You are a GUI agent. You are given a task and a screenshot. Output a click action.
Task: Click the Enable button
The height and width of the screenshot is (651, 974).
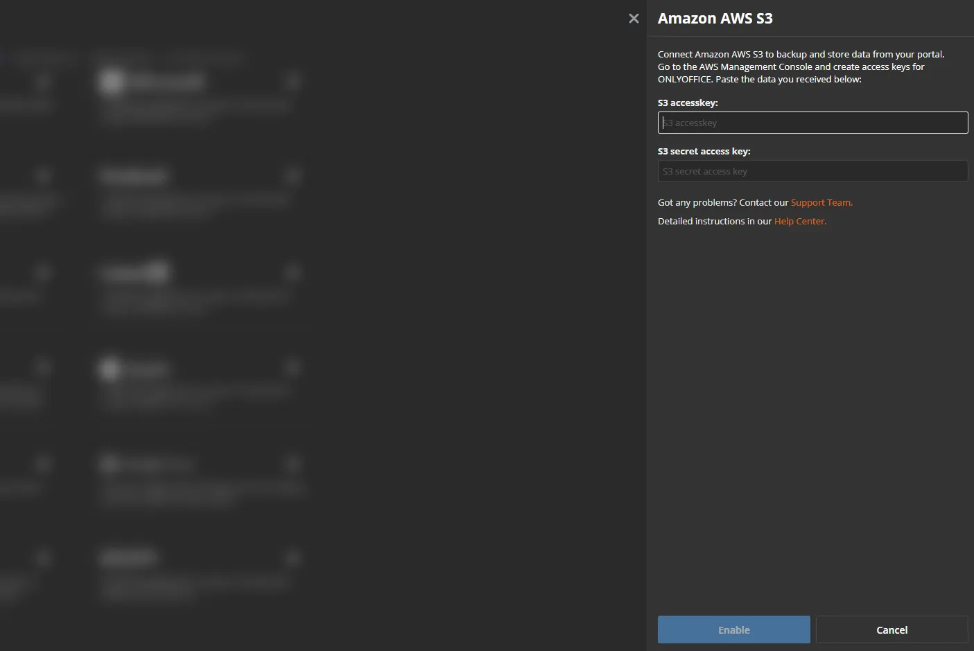733,630
